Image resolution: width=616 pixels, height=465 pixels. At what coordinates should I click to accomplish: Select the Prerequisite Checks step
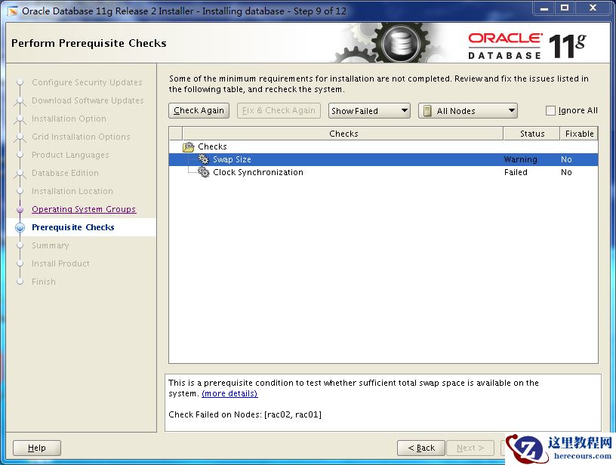click(73, 227)
